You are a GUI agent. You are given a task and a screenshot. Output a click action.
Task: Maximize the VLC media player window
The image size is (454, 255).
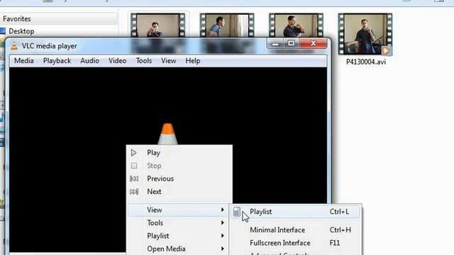(291, 43)
